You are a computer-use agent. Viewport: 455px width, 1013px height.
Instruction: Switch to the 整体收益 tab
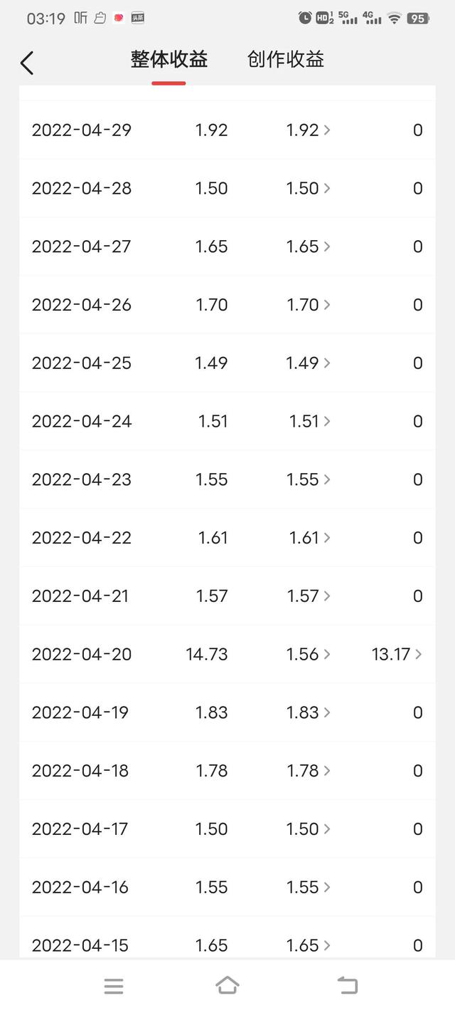click(168, 60)
